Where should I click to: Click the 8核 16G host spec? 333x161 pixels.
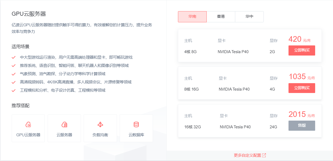[192, 89]
